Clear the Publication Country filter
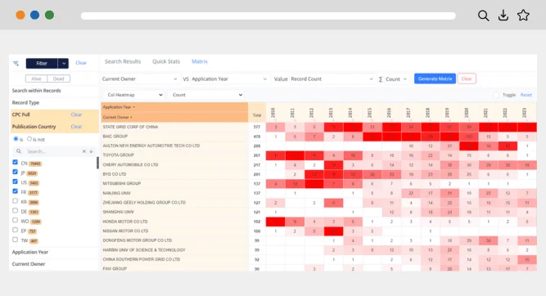Screen dimensions: 546x296 76,127
